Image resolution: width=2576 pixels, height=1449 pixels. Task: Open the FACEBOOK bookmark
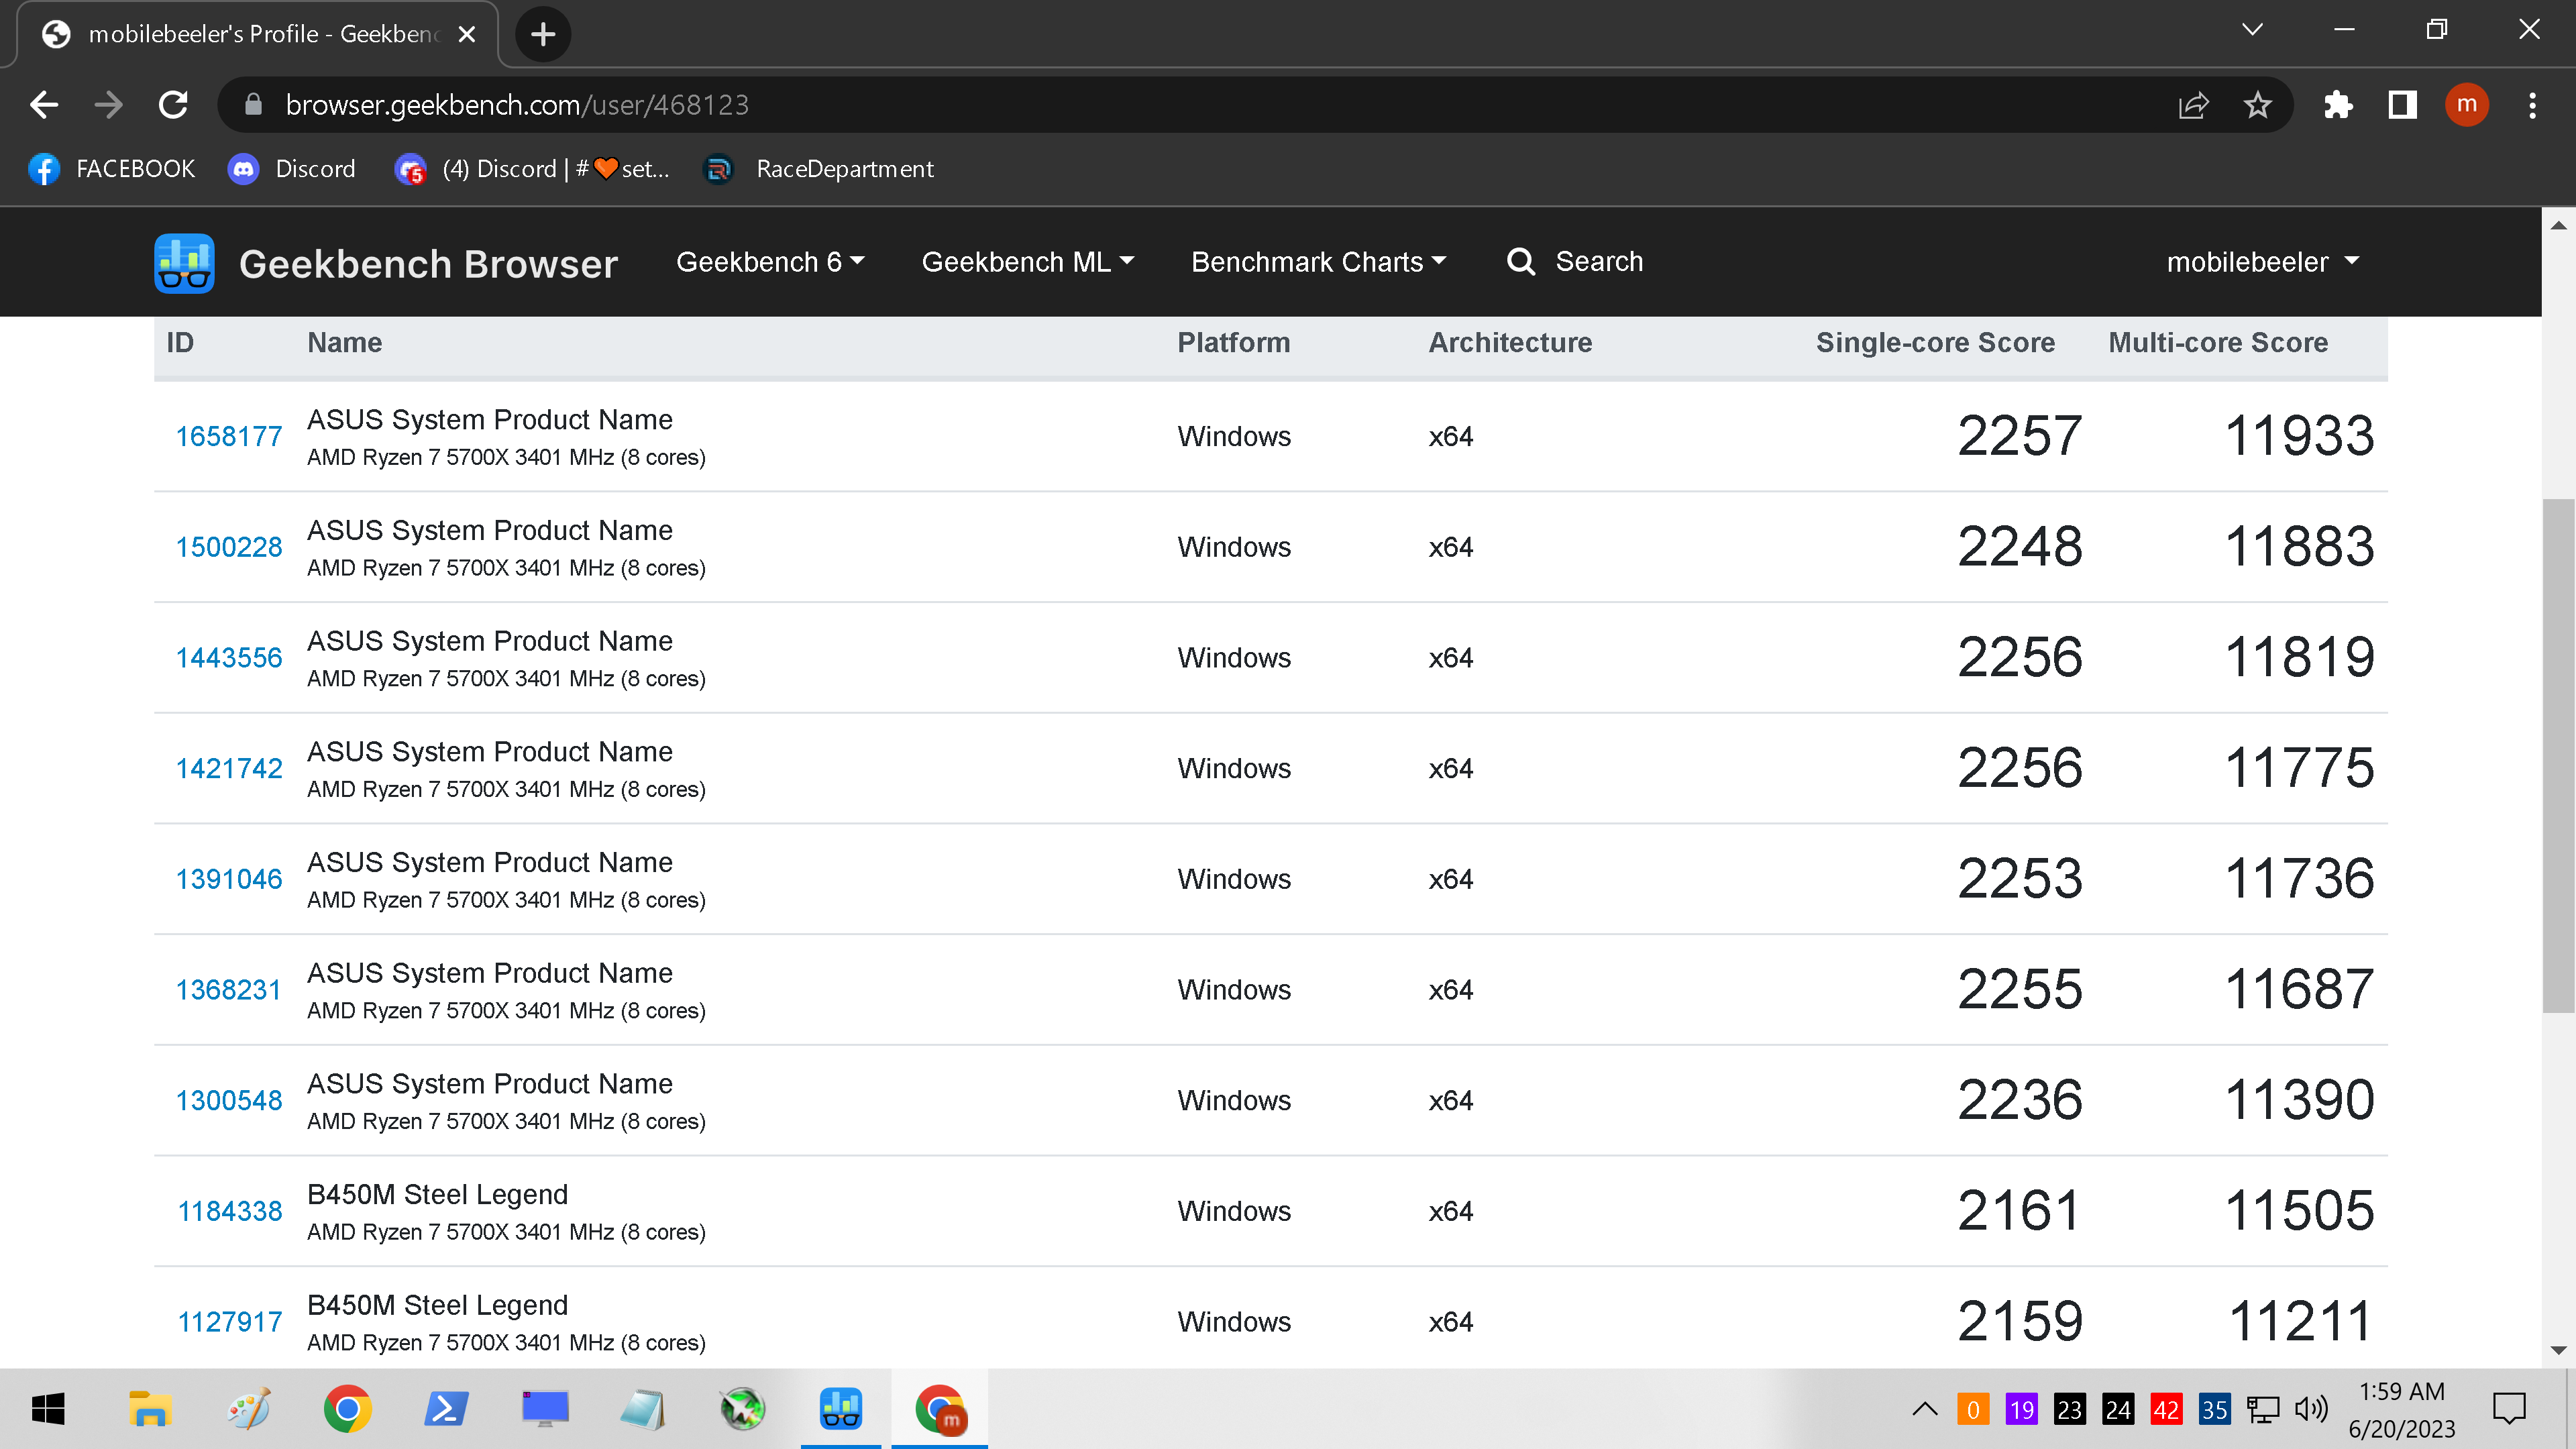coord(111,168)
